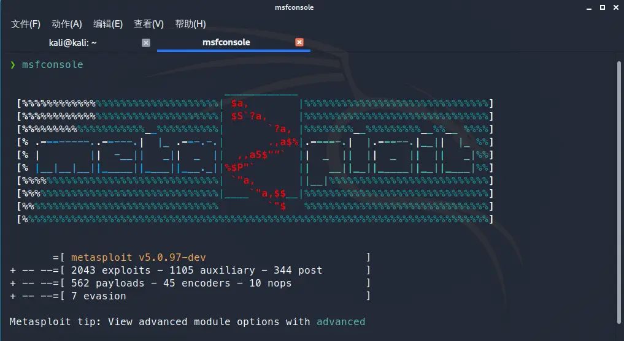Click the '2043 exploits' text
The image size is (624, 341).
110,271
